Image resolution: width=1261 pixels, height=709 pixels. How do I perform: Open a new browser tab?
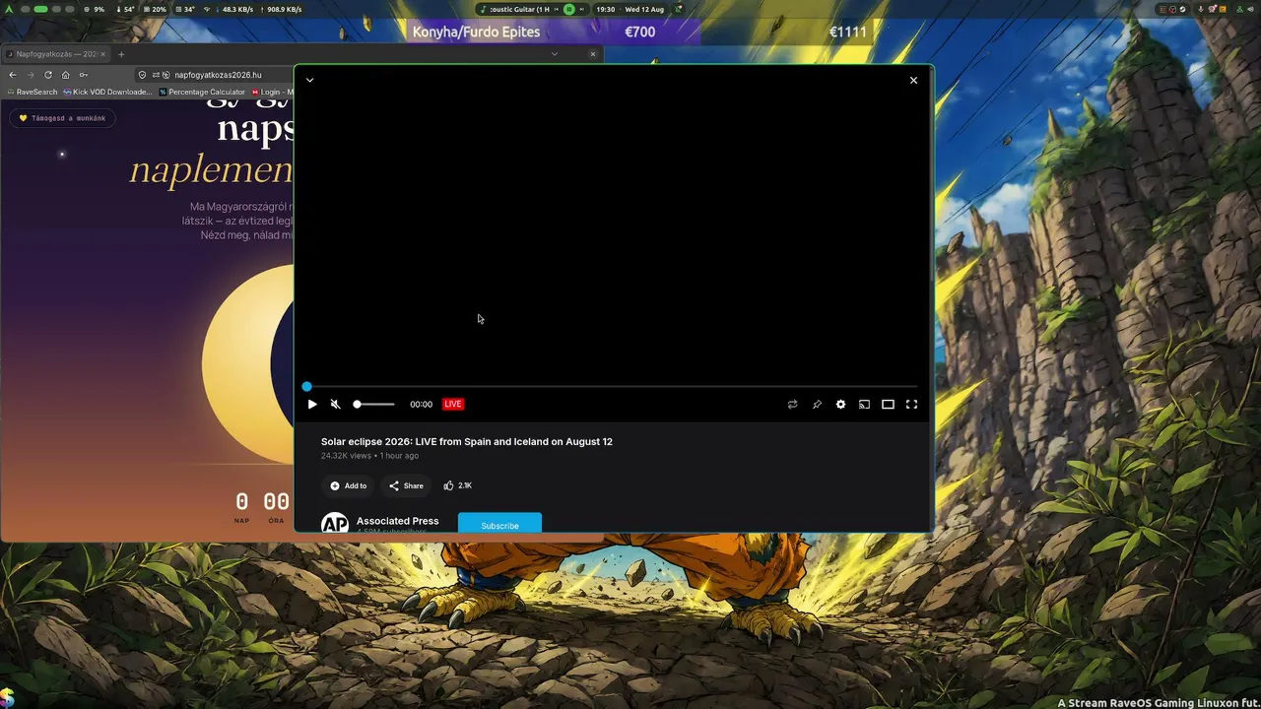[x=121, y=54]
